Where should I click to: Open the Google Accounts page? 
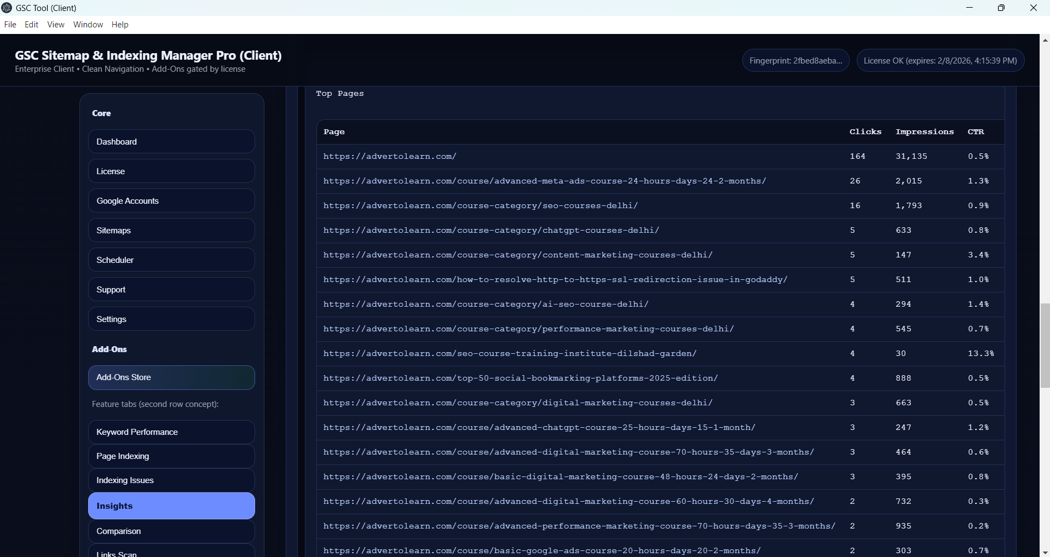tap(171, 201)
